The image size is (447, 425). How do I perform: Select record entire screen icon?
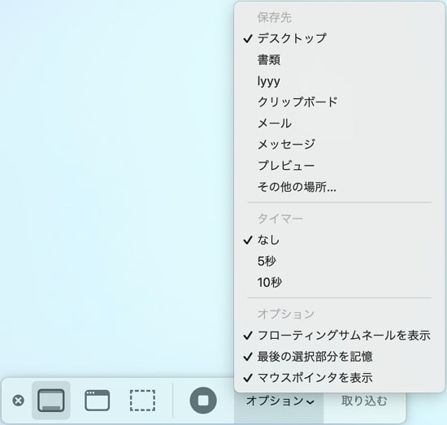51,401
